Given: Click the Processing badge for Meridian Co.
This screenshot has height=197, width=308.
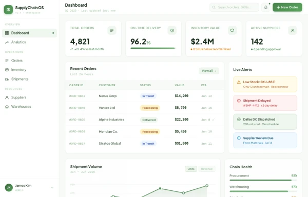Looking at the screenshot, I should [x=150, y=132].
